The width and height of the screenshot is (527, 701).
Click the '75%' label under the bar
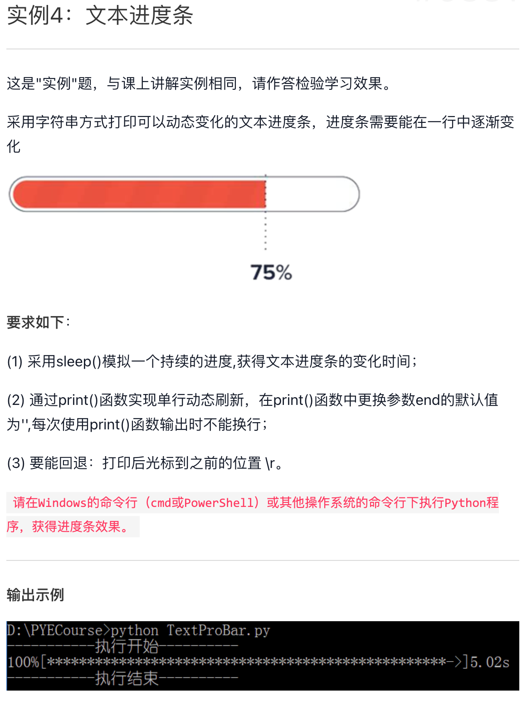coord(271,273)
